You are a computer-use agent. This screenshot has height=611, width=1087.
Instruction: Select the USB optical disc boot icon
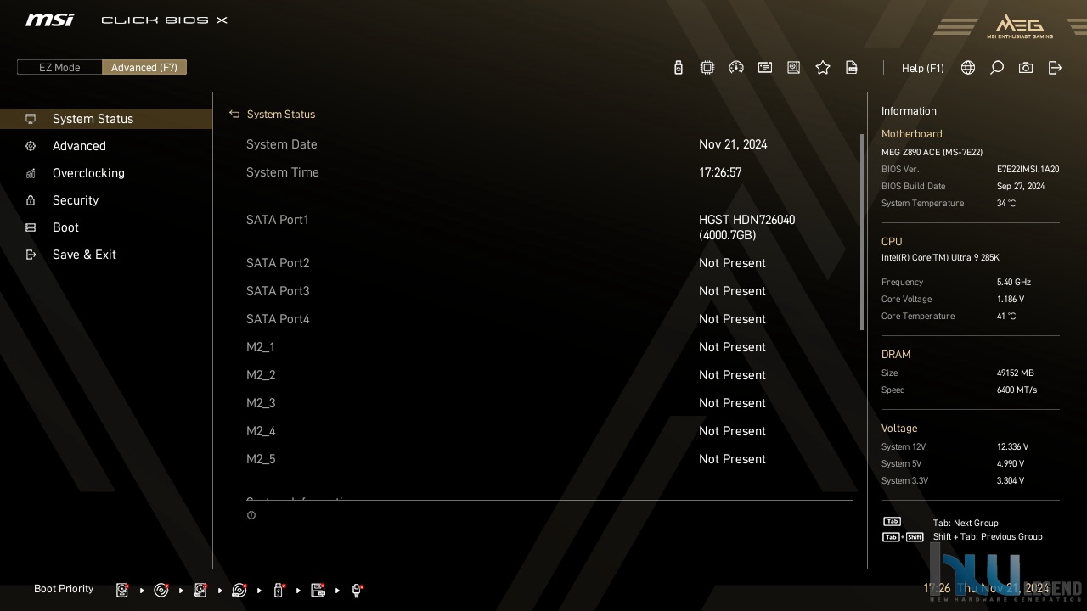click(239, 590)
